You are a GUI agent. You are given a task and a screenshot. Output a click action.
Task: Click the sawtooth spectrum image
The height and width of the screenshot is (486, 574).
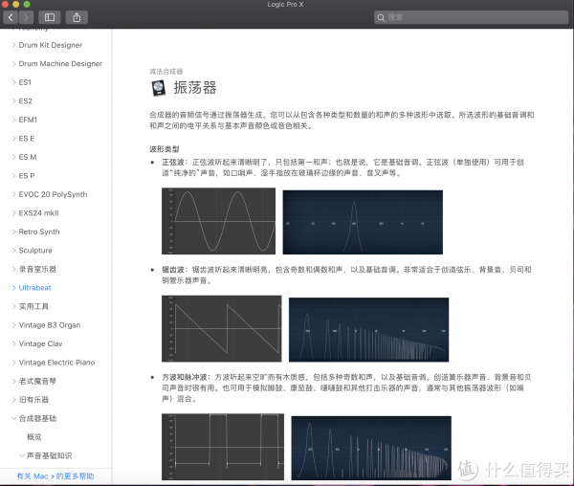(x=368, y=330)
